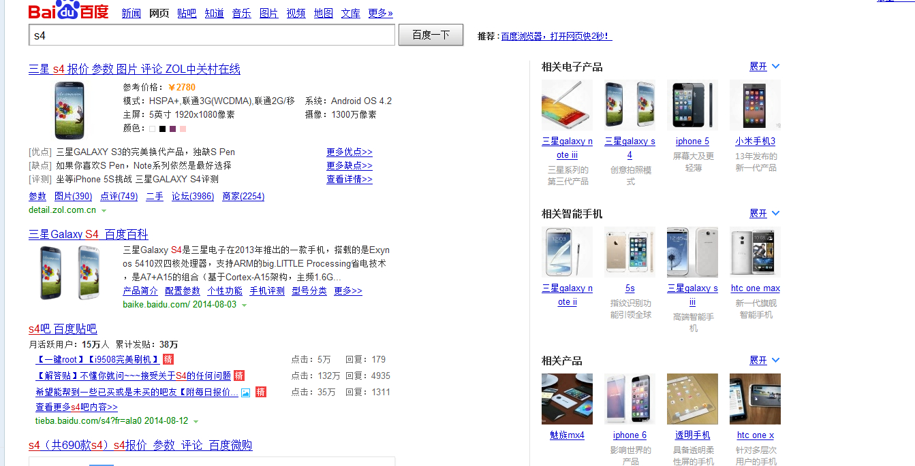Open 配置参数 link in baike result
Screen dimensions: 915x466
(183, 290)
